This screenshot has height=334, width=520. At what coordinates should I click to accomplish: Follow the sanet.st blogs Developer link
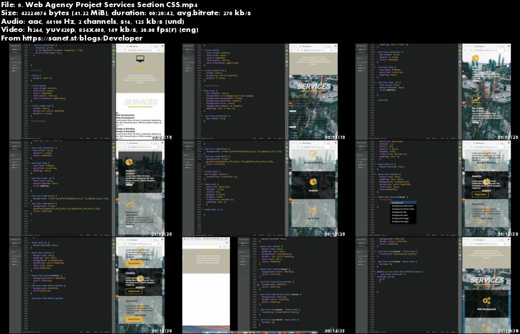[x=83, y=39]
